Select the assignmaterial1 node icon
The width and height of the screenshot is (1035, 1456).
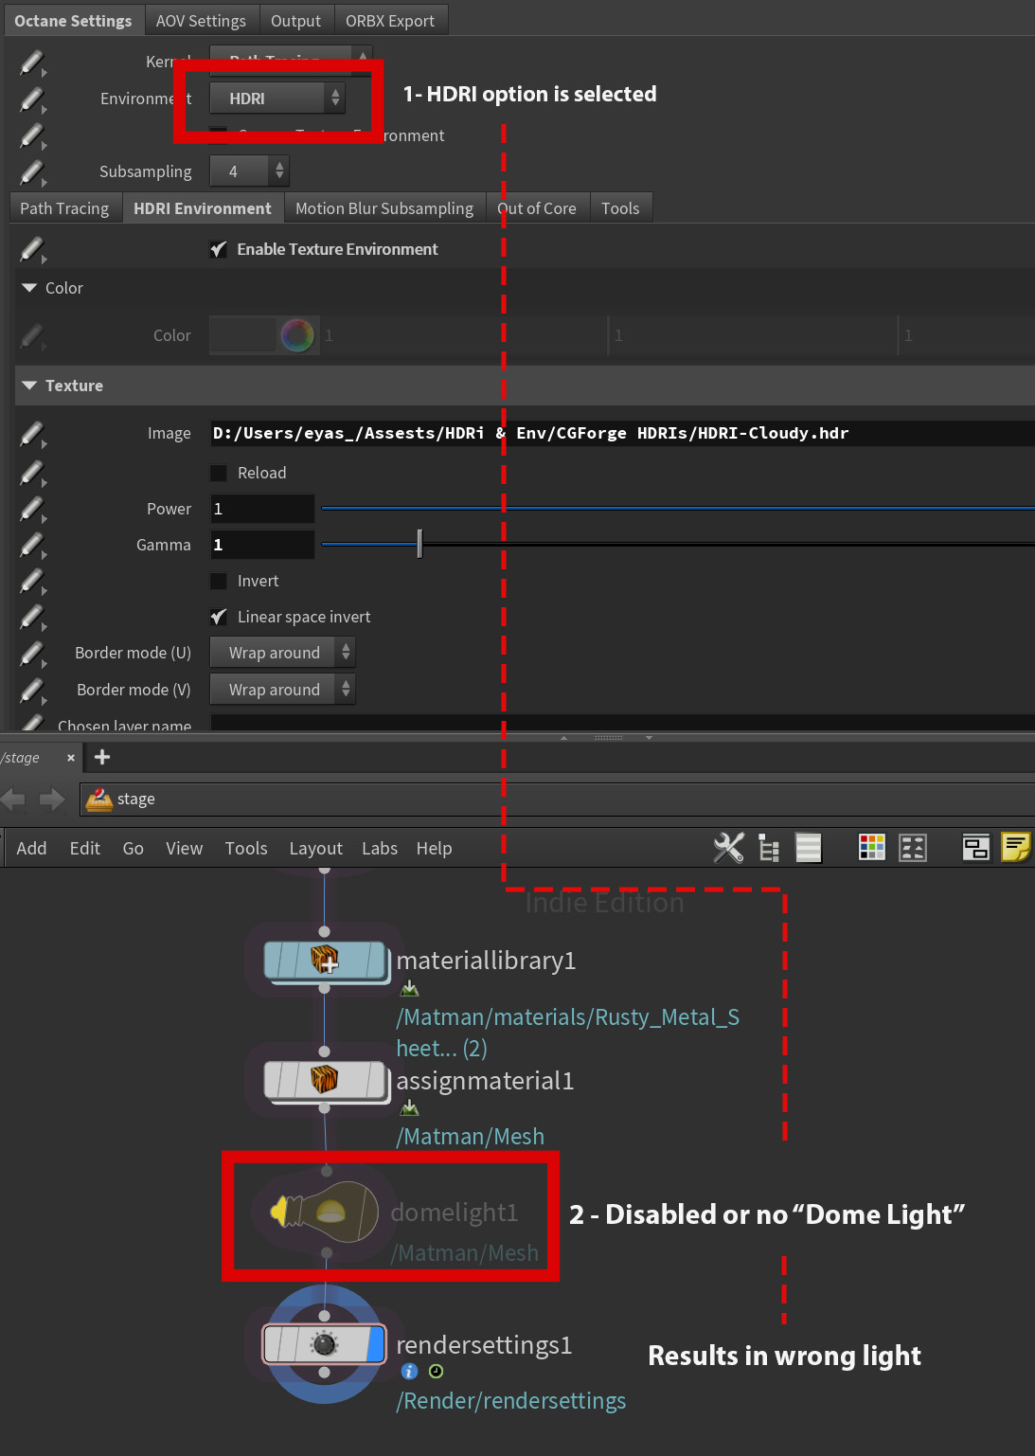(325, 1081)
